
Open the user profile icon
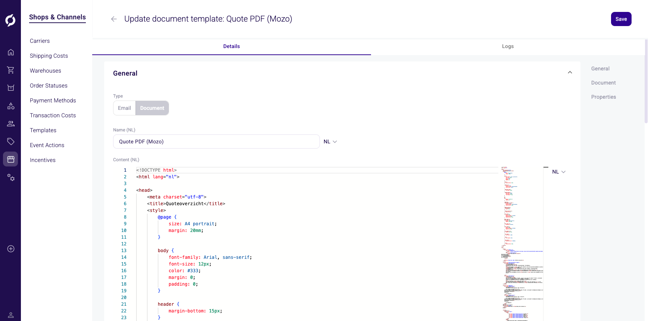11,315
